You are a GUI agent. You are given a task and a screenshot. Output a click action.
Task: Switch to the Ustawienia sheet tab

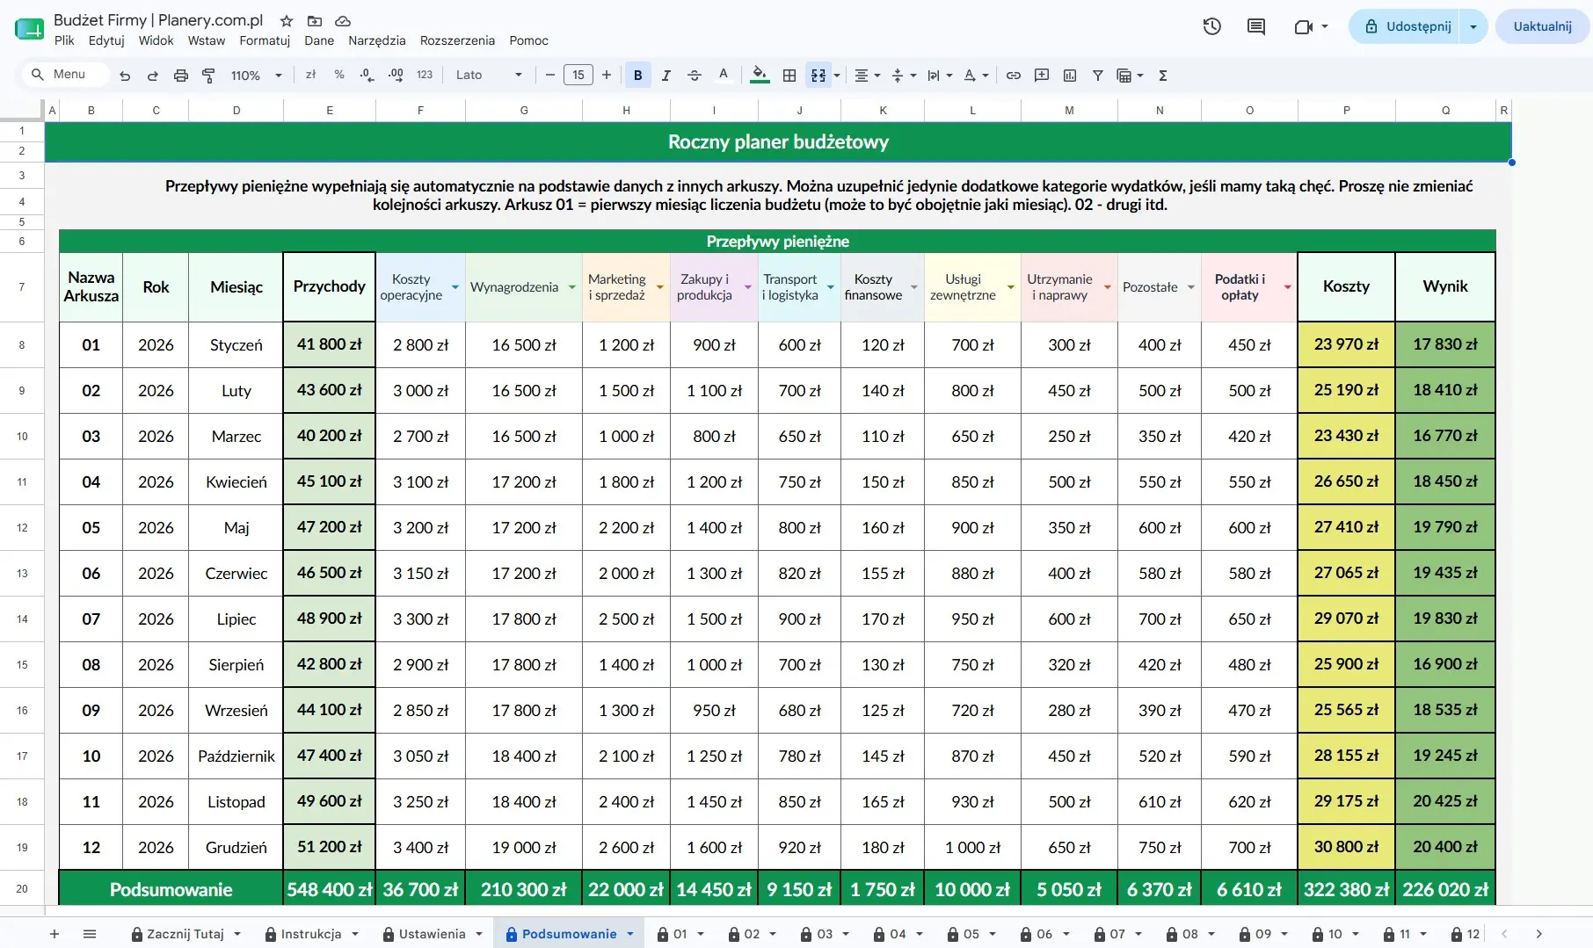pos(433,934)
